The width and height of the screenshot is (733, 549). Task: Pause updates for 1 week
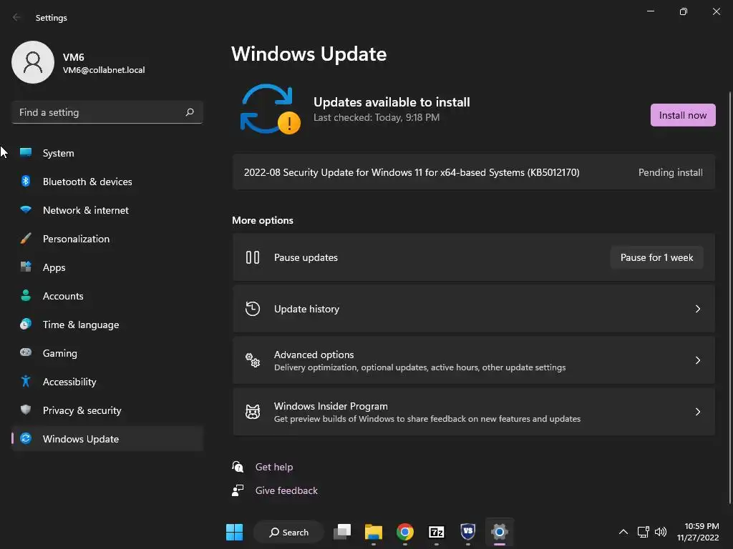point(656,257)
